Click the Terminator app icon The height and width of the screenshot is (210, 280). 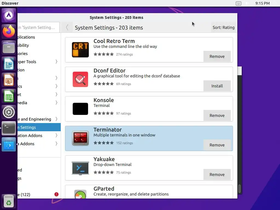[80, 138]
